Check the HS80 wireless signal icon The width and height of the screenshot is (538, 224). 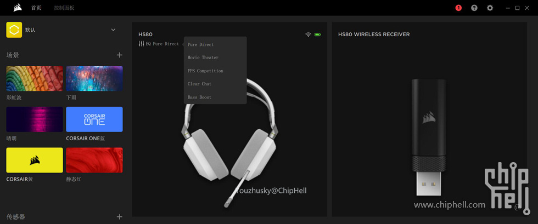[309, 35]
